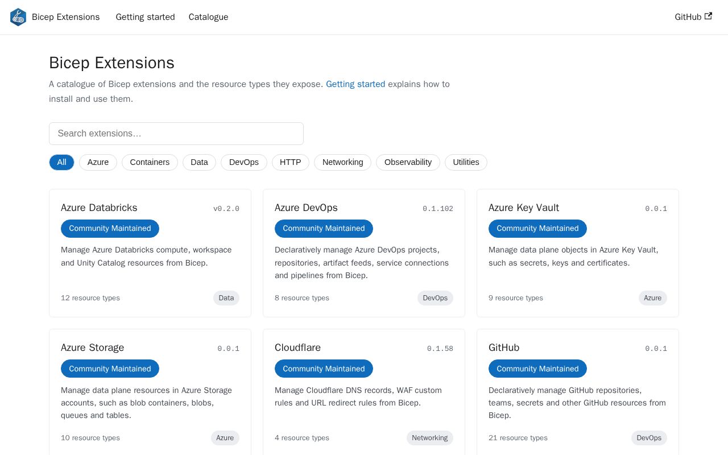The height and width of the screenshot is (455, 728).
Task: Open the Azure Databricks extension card title
Action: (x=99, y=208)
